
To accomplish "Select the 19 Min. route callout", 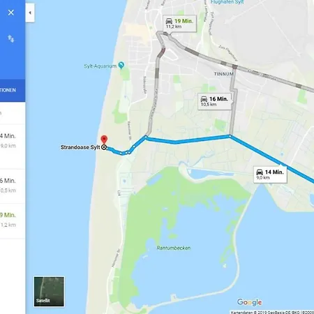I will [179, 24].
